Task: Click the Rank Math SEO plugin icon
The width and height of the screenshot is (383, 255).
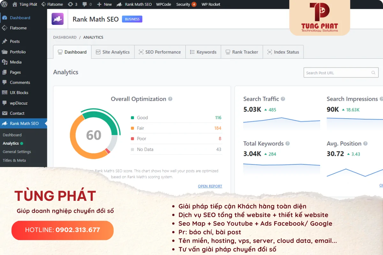Action: tap(57, 19)
